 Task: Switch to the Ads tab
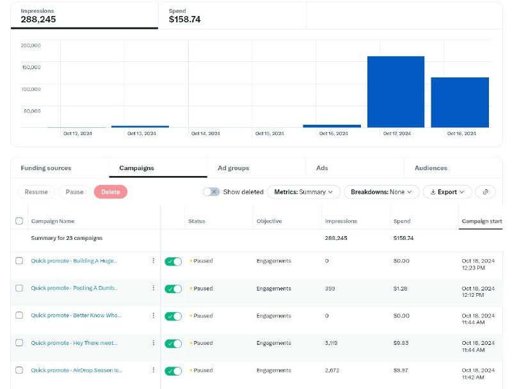point(355,168)
